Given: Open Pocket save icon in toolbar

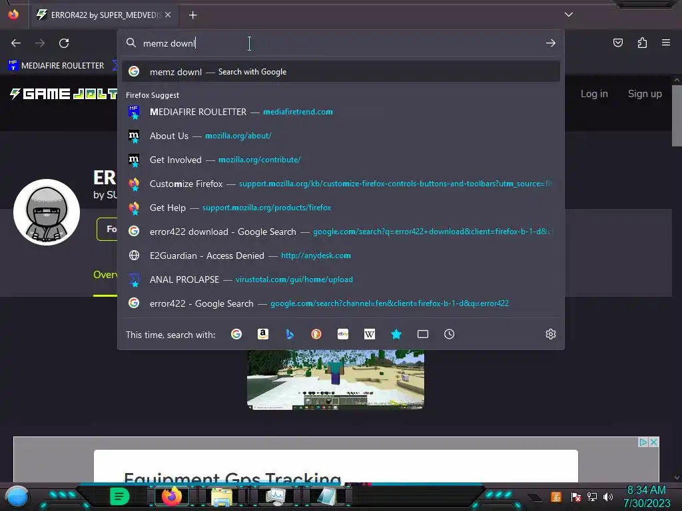Looking at the screenshot, I should click(617, 43).
